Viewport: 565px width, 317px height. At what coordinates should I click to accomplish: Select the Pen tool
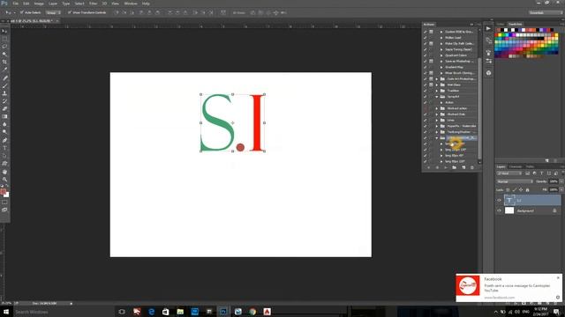pos(4,140)
